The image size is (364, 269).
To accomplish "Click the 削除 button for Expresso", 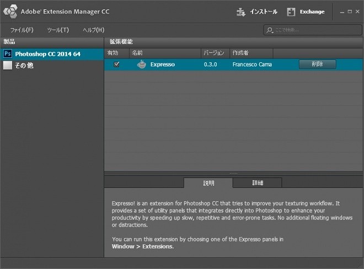I will point(317,64).
